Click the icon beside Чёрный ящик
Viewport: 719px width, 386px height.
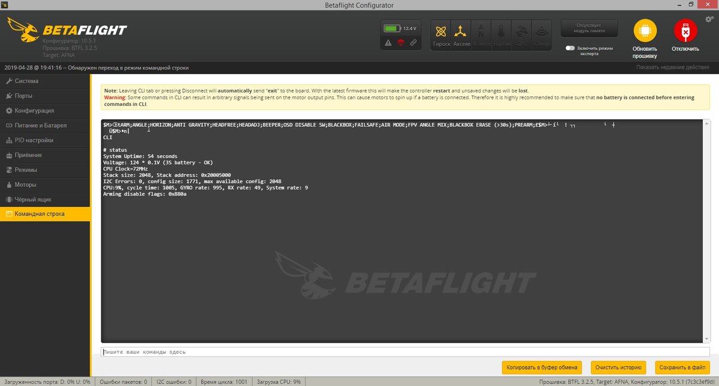[x=9, y=199]
